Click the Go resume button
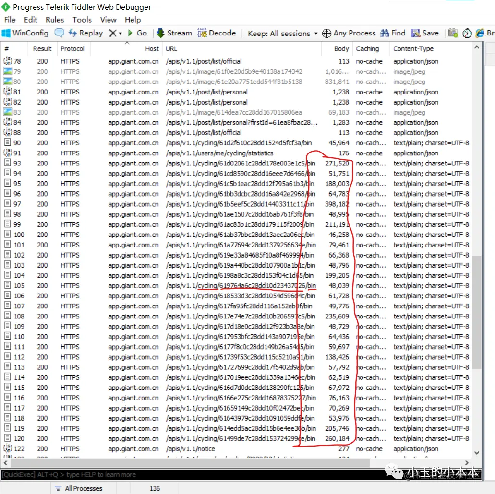The width and height of the screenshot is (495, 494). (137, 33)
